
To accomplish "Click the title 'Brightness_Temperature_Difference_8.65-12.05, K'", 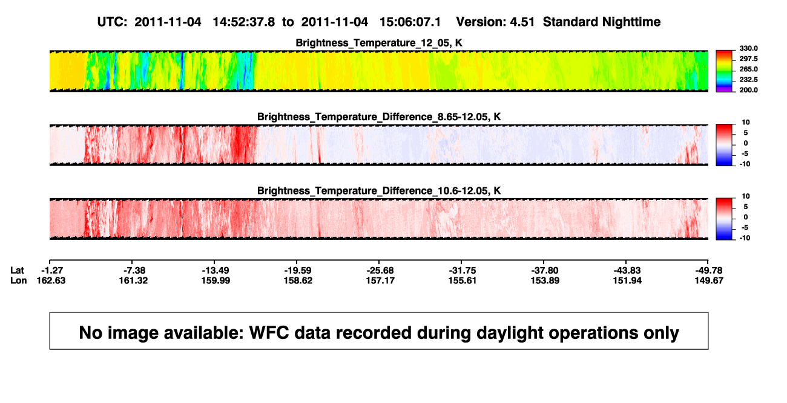I will pyautogui.click(x=379, y=117).
